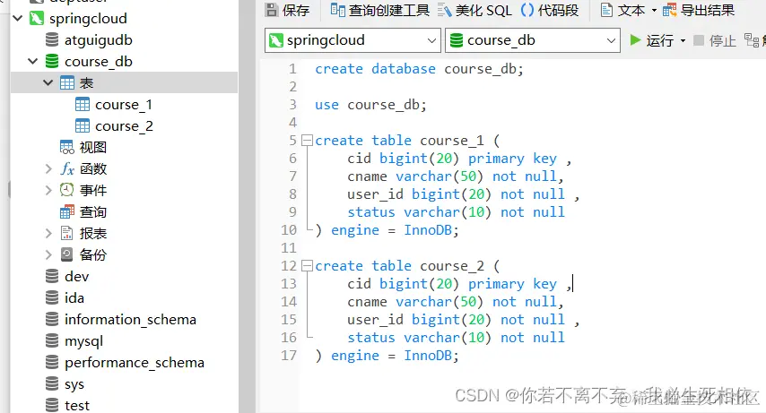This screenshot has width=766, height=413.
Task: Run the query with 运行 button
Action: (652, 40)
